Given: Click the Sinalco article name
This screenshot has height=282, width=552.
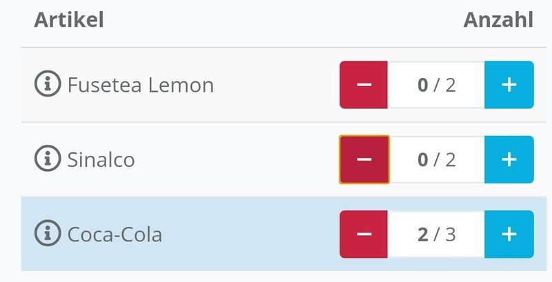Looking at the screenshot, I should point(101,160).
